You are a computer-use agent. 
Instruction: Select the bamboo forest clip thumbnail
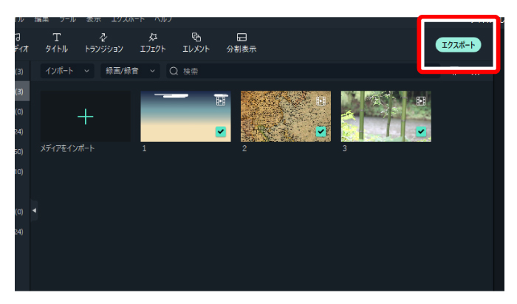point(380,117)
